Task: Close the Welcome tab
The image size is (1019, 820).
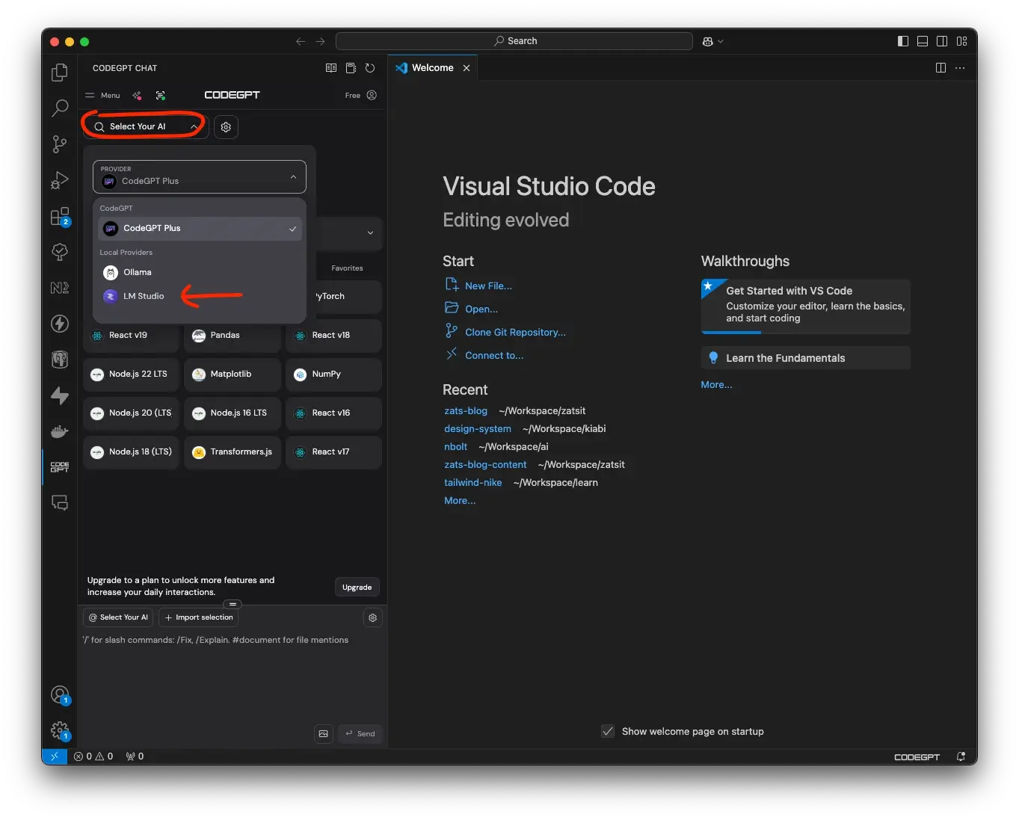Action: [467, 68]
